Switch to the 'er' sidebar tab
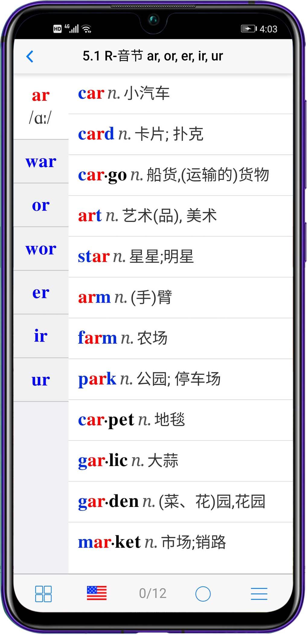Screen dimensions: 307x635 41,292
